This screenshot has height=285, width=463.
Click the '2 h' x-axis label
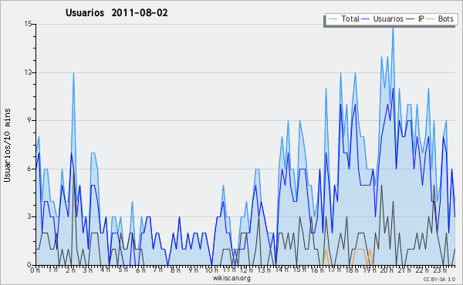click(70, 270)
